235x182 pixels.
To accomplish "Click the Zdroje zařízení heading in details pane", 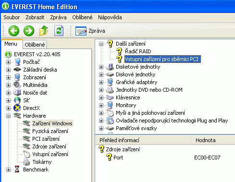I will (123, 149).
